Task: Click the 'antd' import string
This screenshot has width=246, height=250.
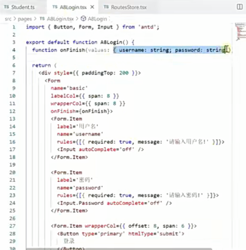Action: [147, 27]
